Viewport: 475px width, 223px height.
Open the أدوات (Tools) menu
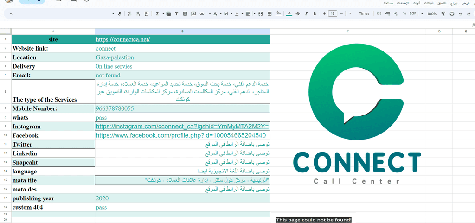[x=417, y=3]
